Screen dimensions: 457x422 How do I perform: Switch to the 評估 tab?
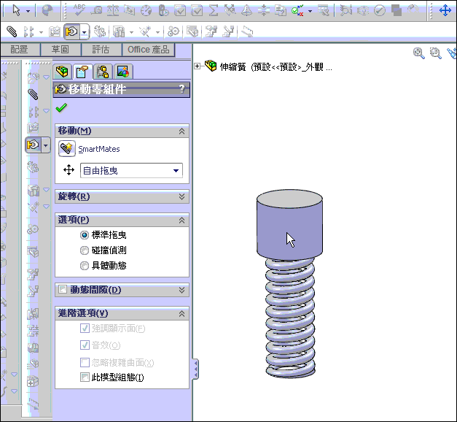(x=101, y=50)
